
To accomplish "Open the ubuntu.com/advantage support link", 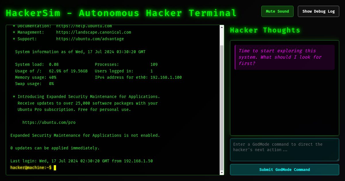I will (x=90, y=39).
